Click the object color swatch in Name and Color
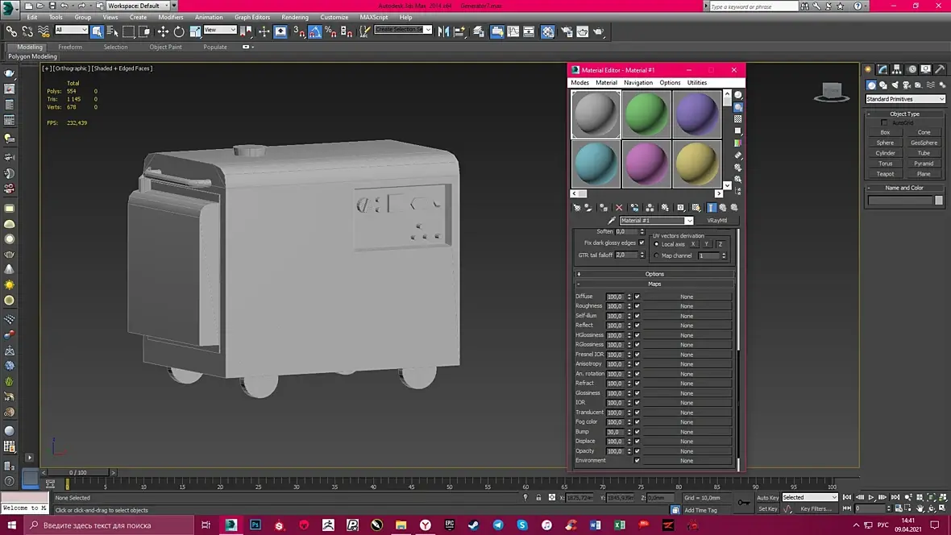The width and height of the screenshot is (951, 535). (x=938, y=201)
